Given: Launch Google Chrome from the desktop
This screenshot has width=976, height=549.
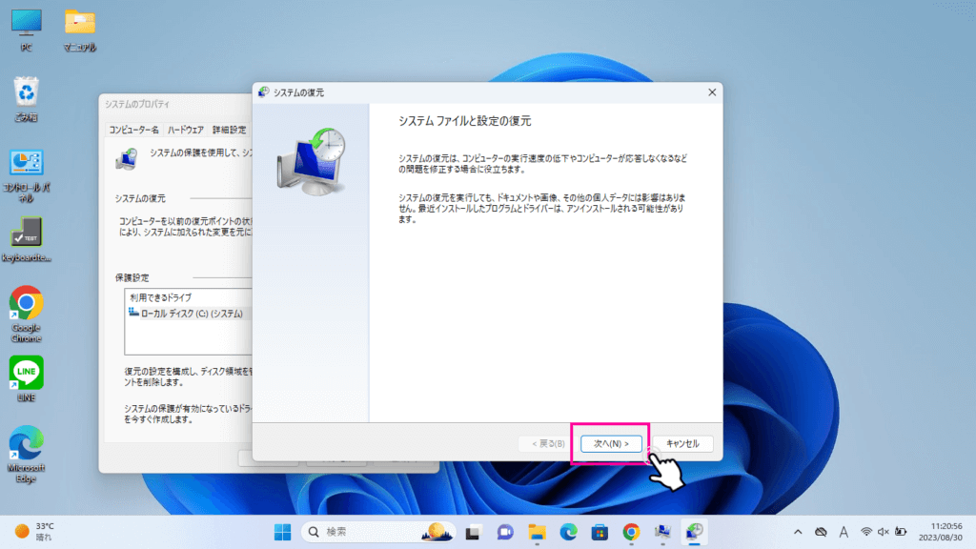Looking at the screenshot, I should 27,311.
